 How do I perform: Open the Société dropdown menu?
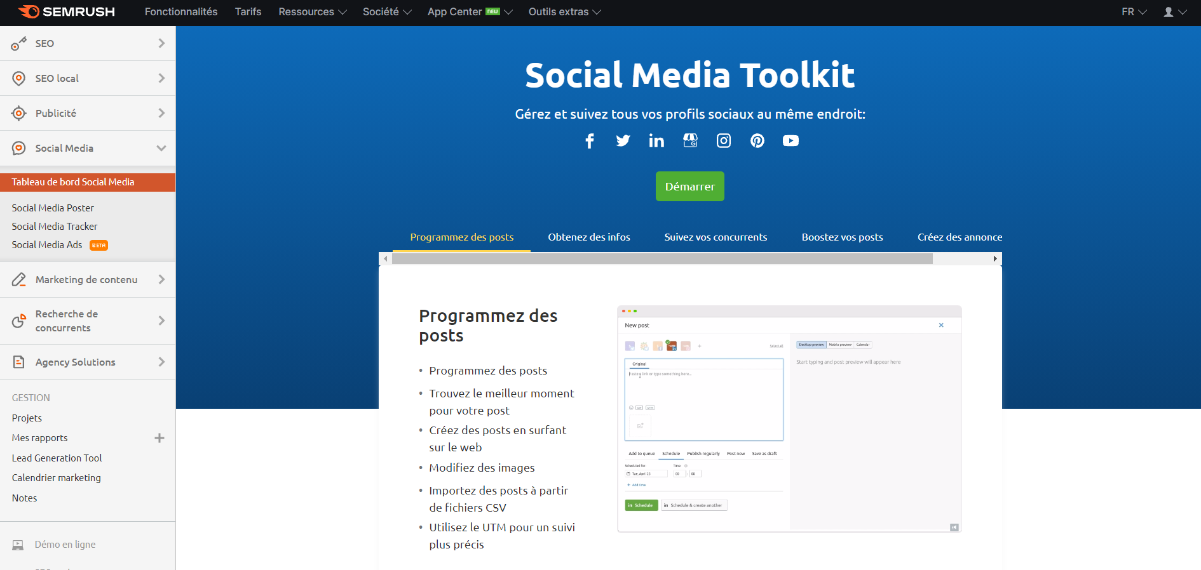pos(387,12)
